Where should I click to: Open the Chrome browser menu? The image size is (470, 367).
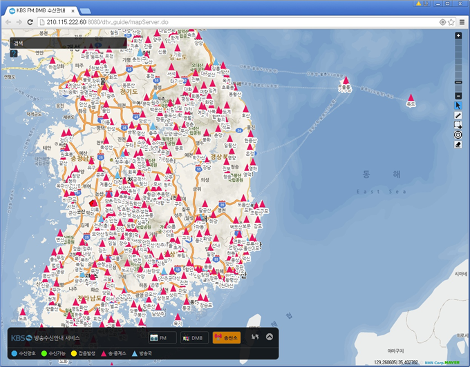(462, 22)
